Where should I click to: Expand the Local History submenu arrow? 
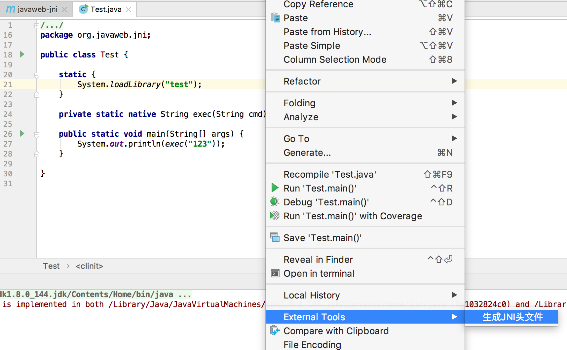tap(454, 295)
